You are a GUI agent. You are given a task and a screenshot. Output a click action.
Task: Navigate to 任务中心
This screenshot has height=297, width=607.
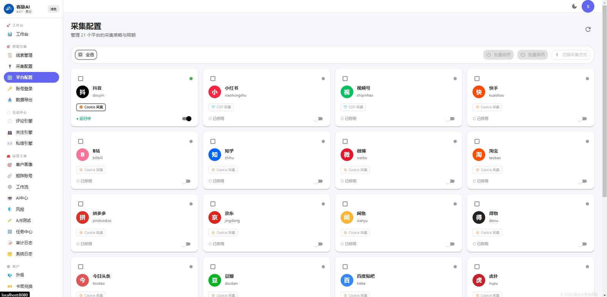click(x=31, y=232)
